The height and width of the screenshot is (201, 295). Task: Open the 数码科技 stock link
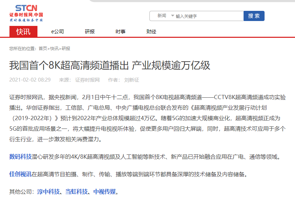(20, 157)
